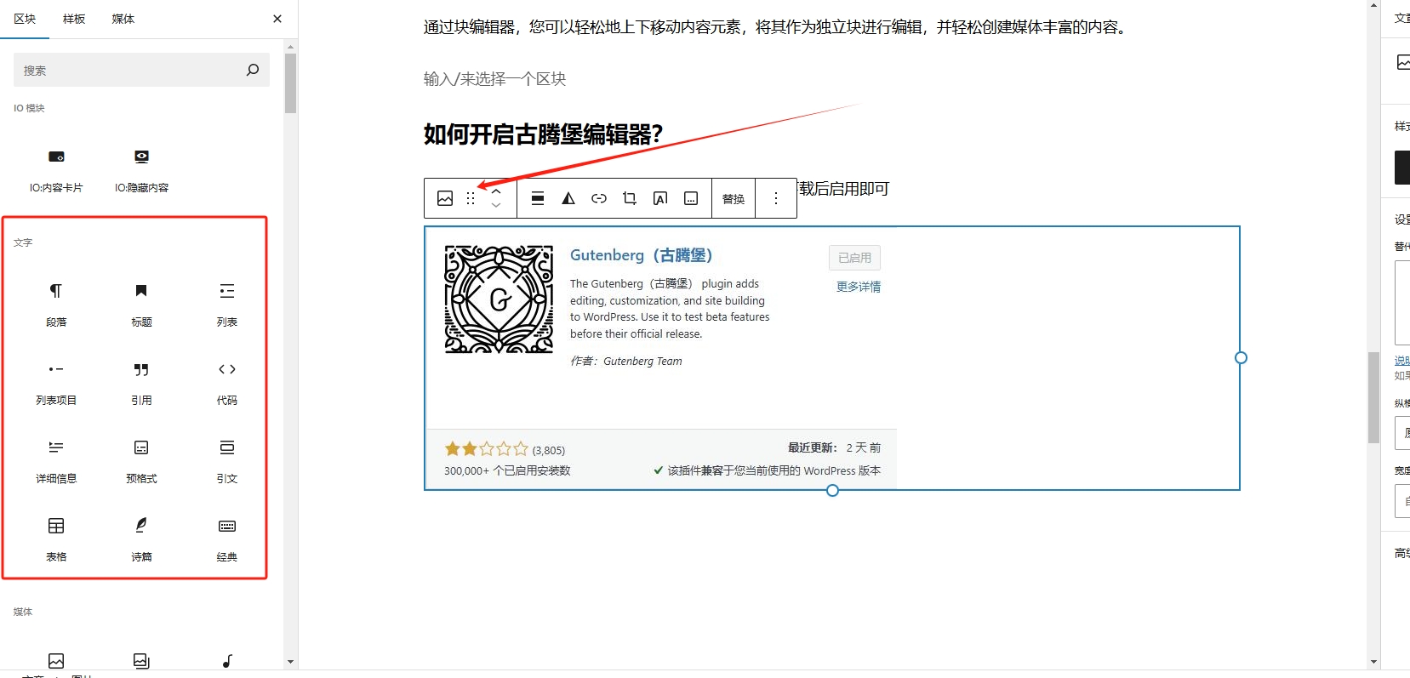Select the 媒体 tab in inserter
This screenshot has height=678, width=1410.
123,19
